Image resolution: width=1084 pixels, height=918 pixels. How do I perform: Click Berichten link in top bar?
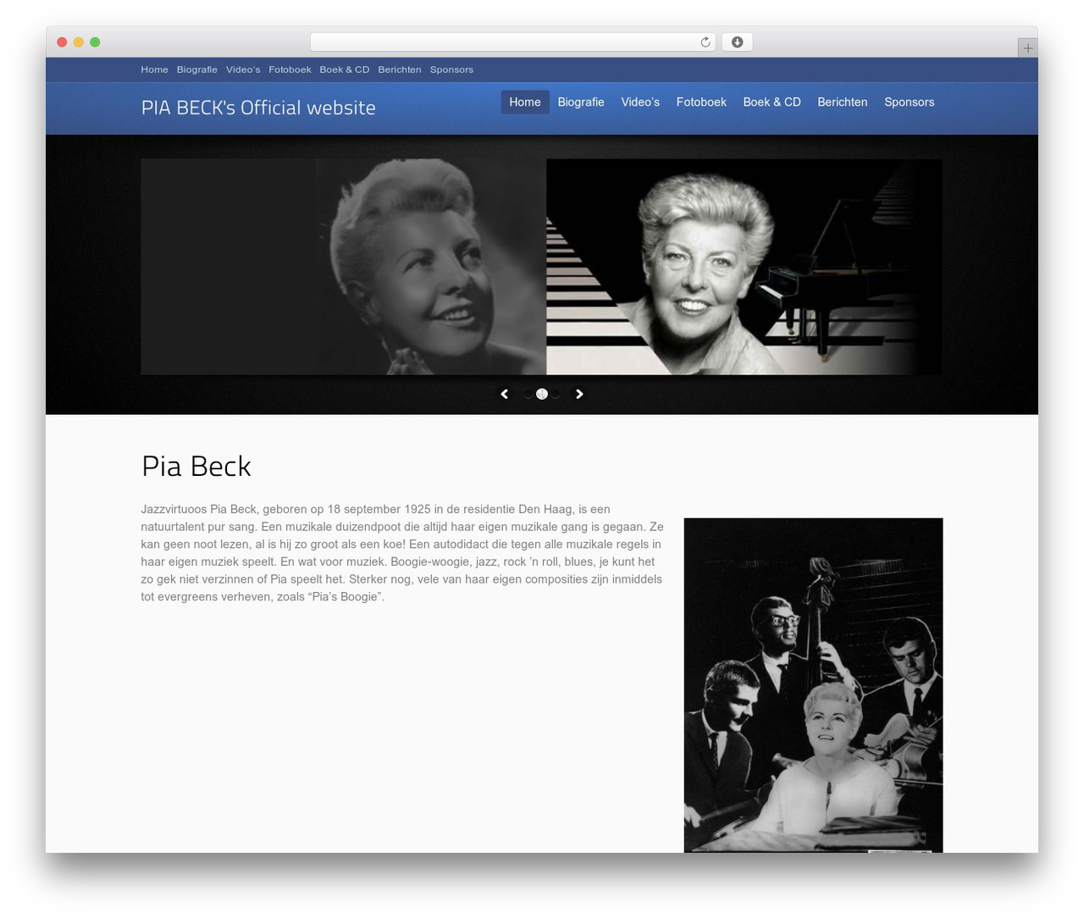[400, 69]
